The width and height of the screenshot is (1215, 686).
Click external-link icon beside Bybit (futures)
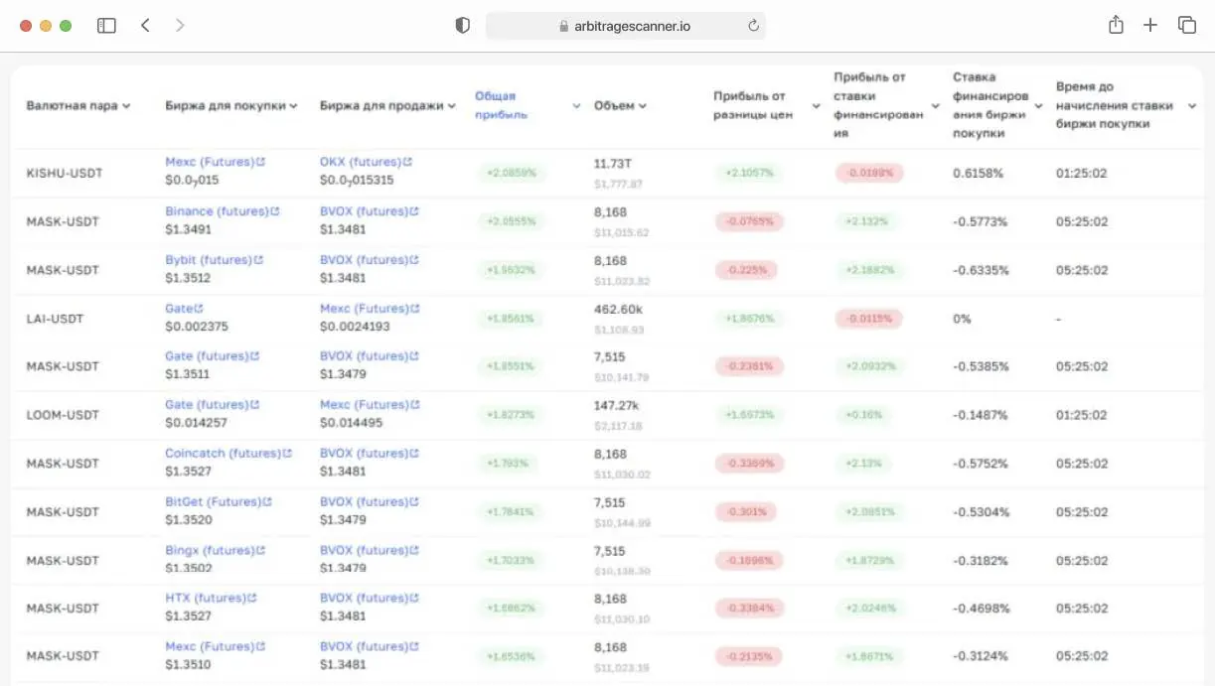pyautogui.click(x=258, y=260)
